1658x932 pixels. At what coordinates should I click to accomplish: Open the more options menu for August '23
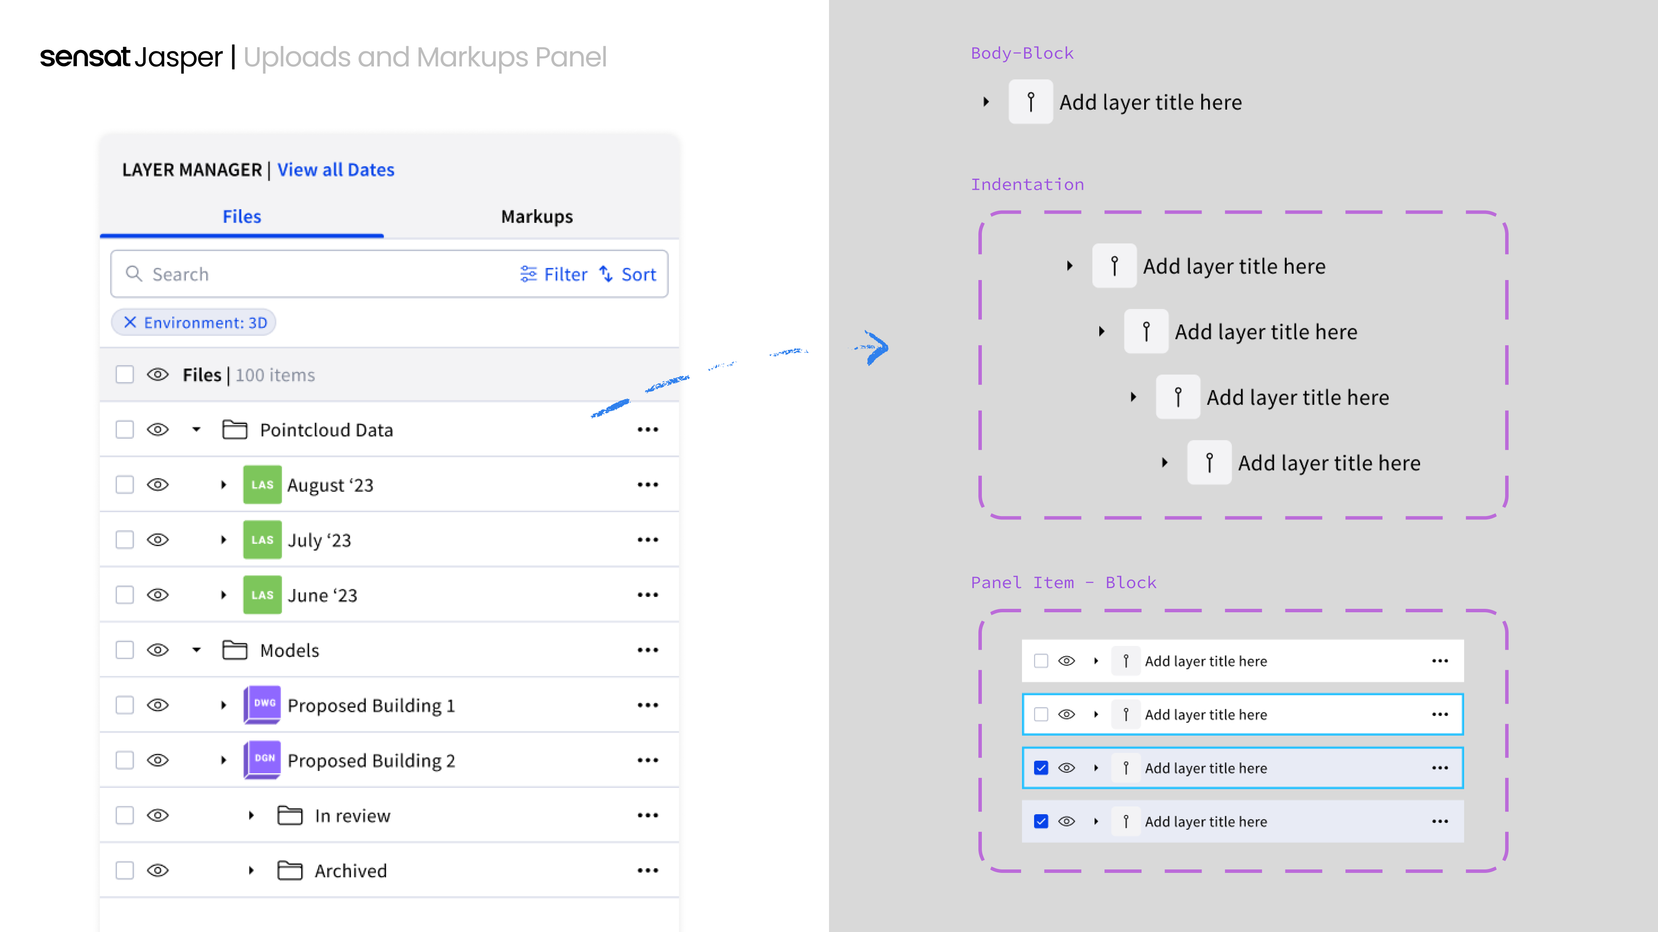(648, 485)
